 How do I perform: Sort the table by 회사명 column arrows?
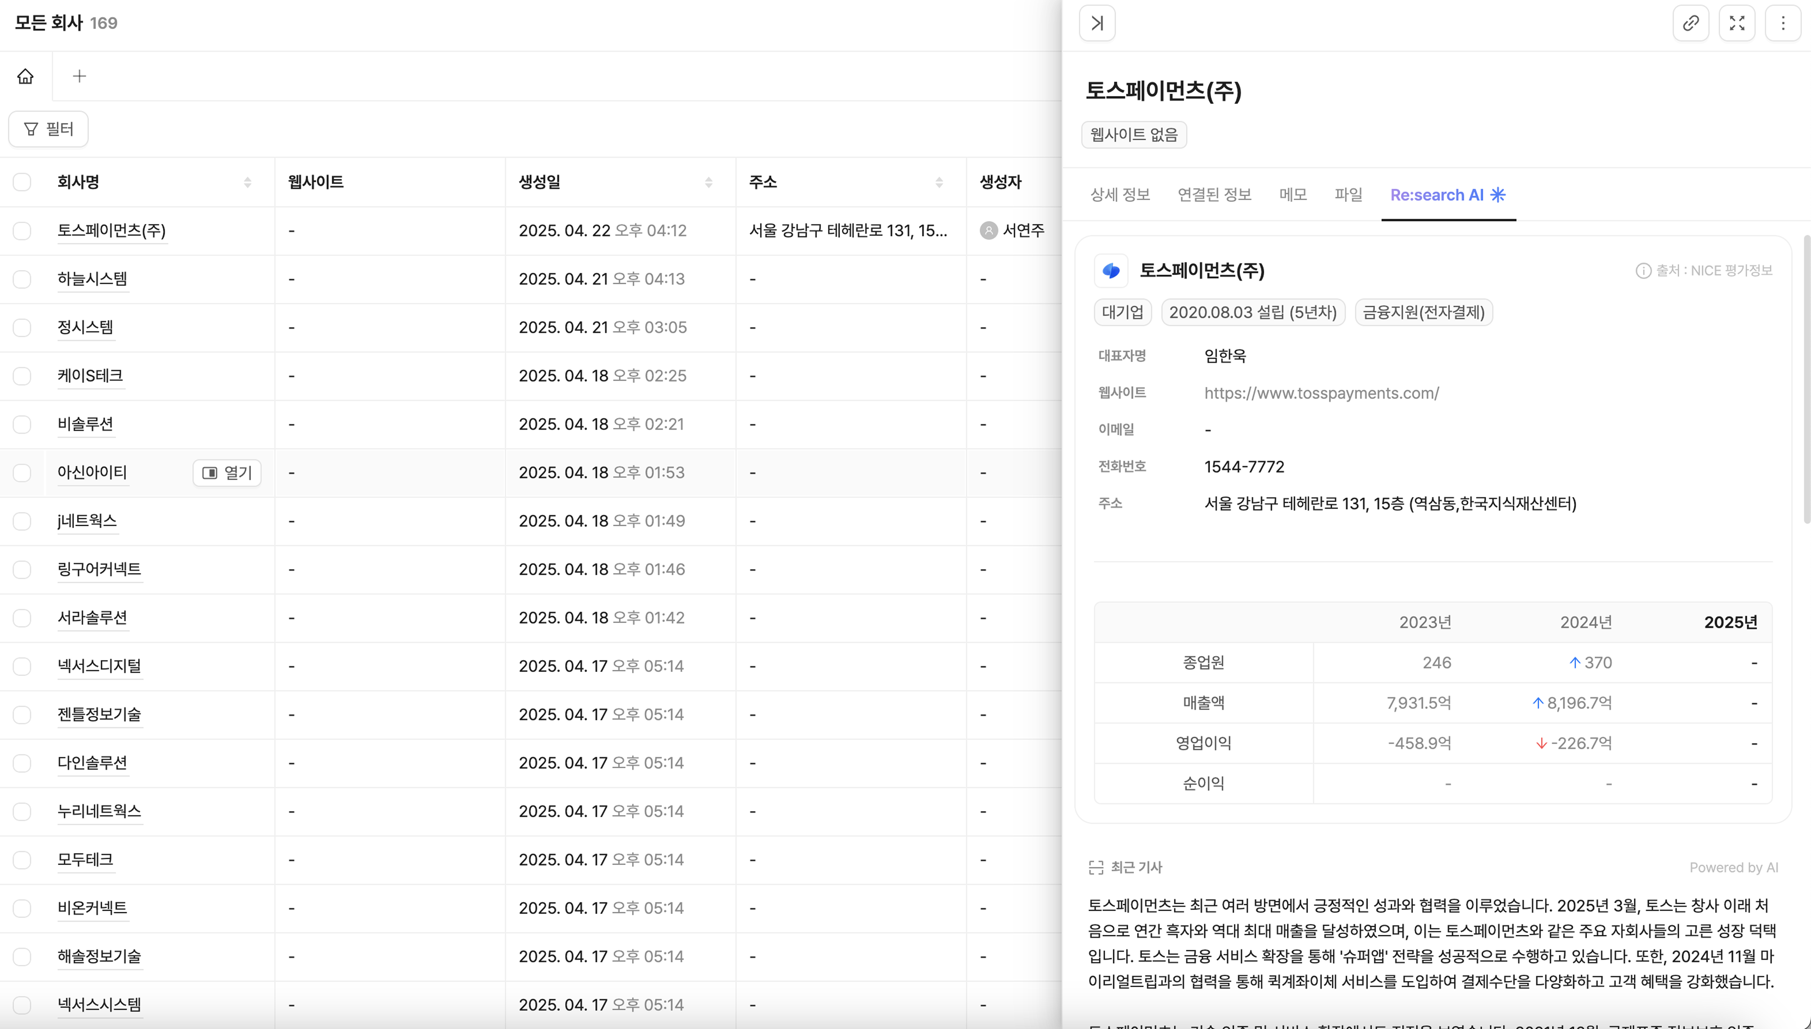247,182
